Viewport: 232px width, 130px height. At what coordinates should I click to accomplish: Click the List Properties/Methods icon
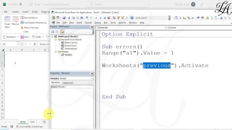[x=176, y=18]
